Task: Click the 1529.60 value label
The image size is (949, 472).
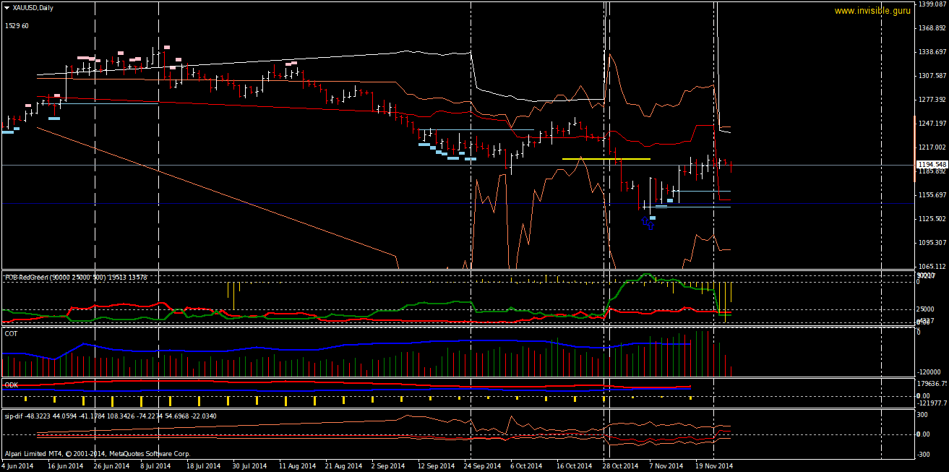Action: [17, 26]
